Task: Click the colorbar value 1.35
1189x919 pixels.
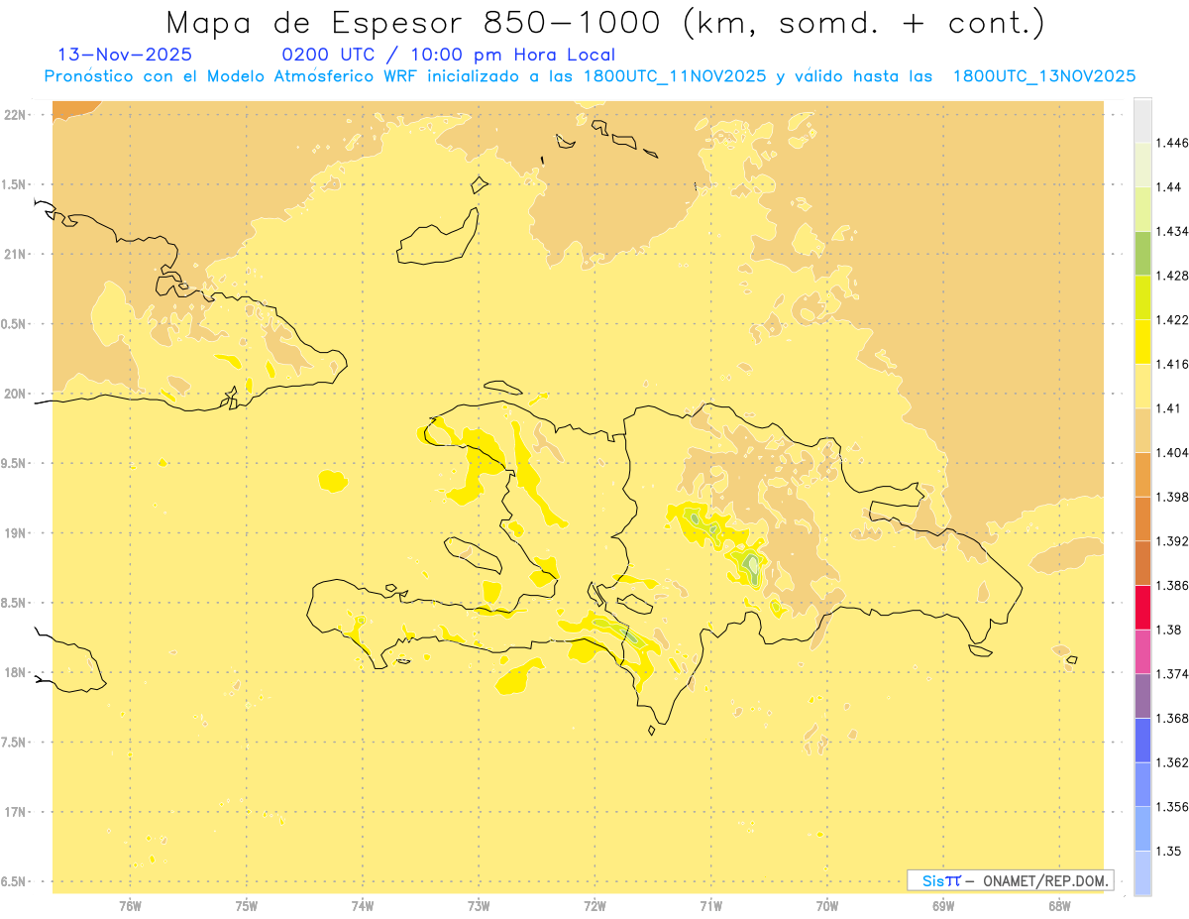Action: pos(1168,851)
